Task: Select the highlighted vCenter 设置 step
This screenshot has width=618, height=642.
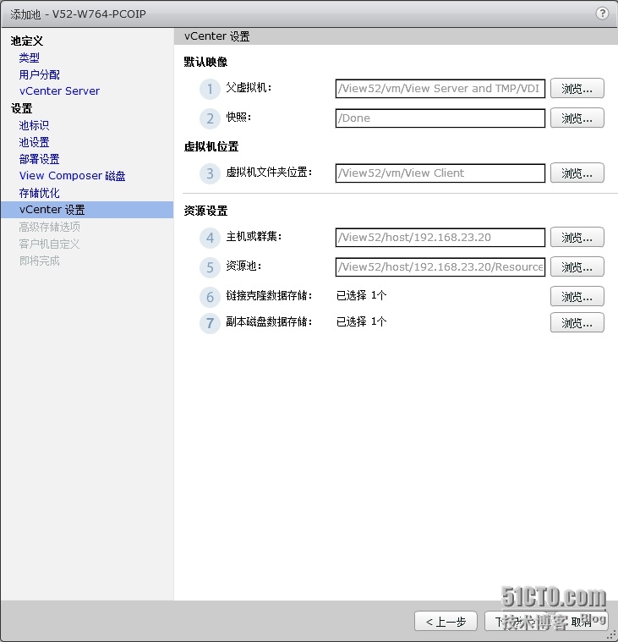Action: (87, 210)
